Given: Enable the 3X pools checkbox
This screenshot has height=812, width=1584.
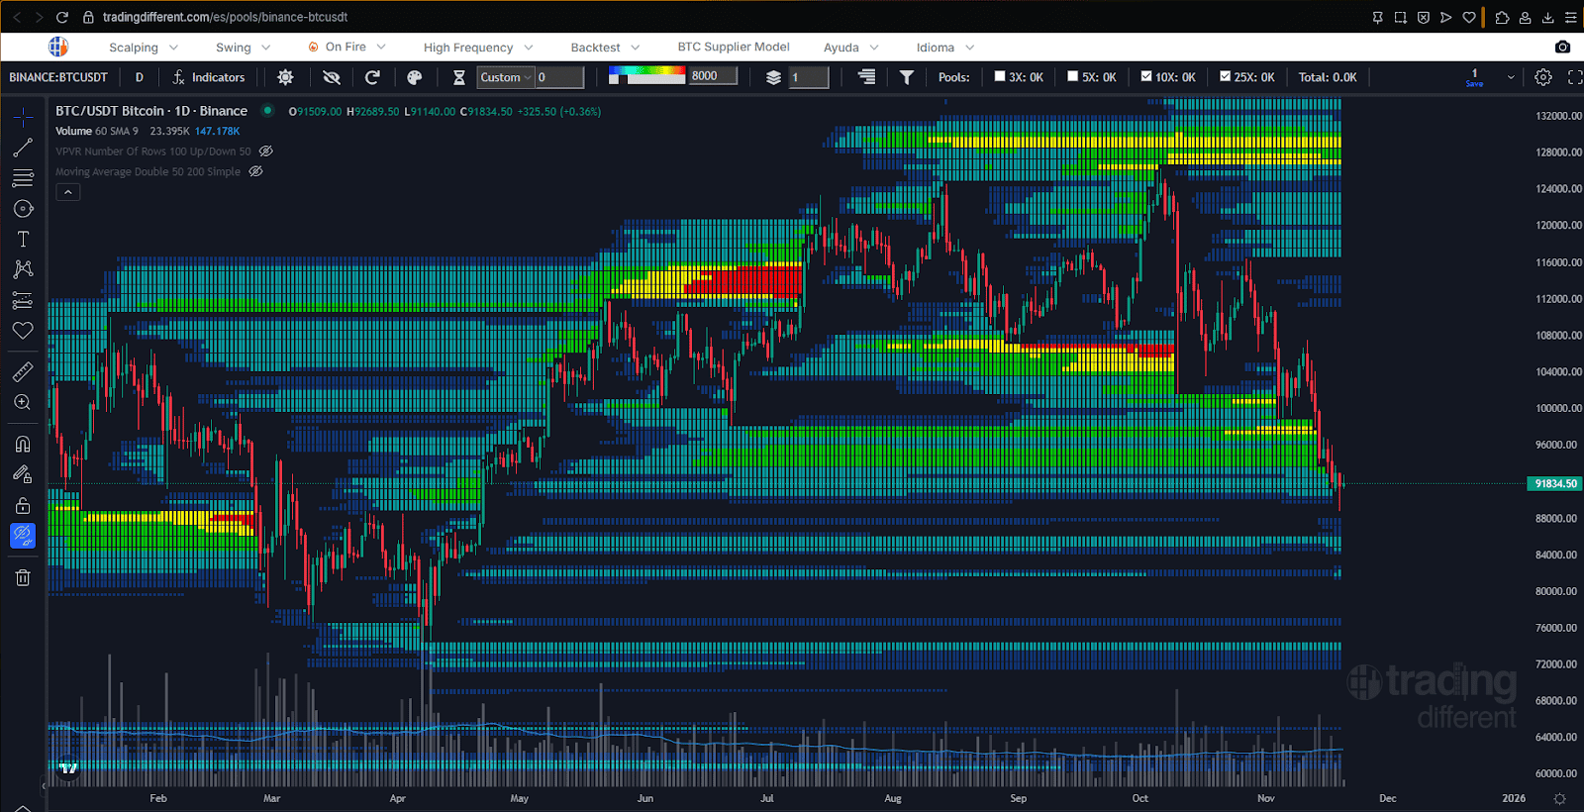Looking at the screenshot, I should pos(1000,76).
